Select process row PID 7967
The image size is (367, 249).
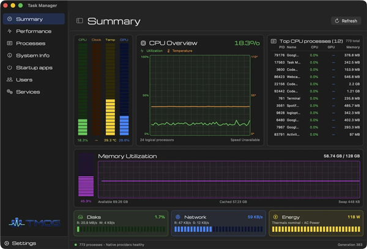(315, 127)
